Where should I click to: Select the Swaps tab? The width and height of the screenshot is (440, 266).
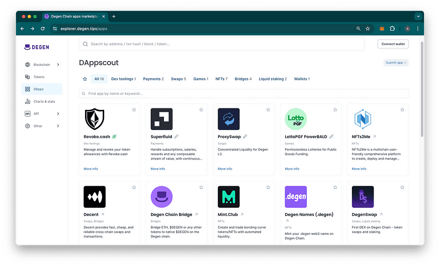[x=179, y=79]
